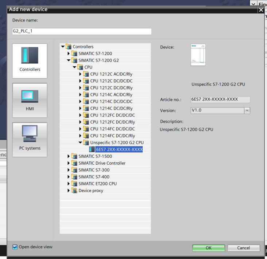
Task: Collapse the SIMATIC S7-1200 G2 node
Action: pos(69,60)
